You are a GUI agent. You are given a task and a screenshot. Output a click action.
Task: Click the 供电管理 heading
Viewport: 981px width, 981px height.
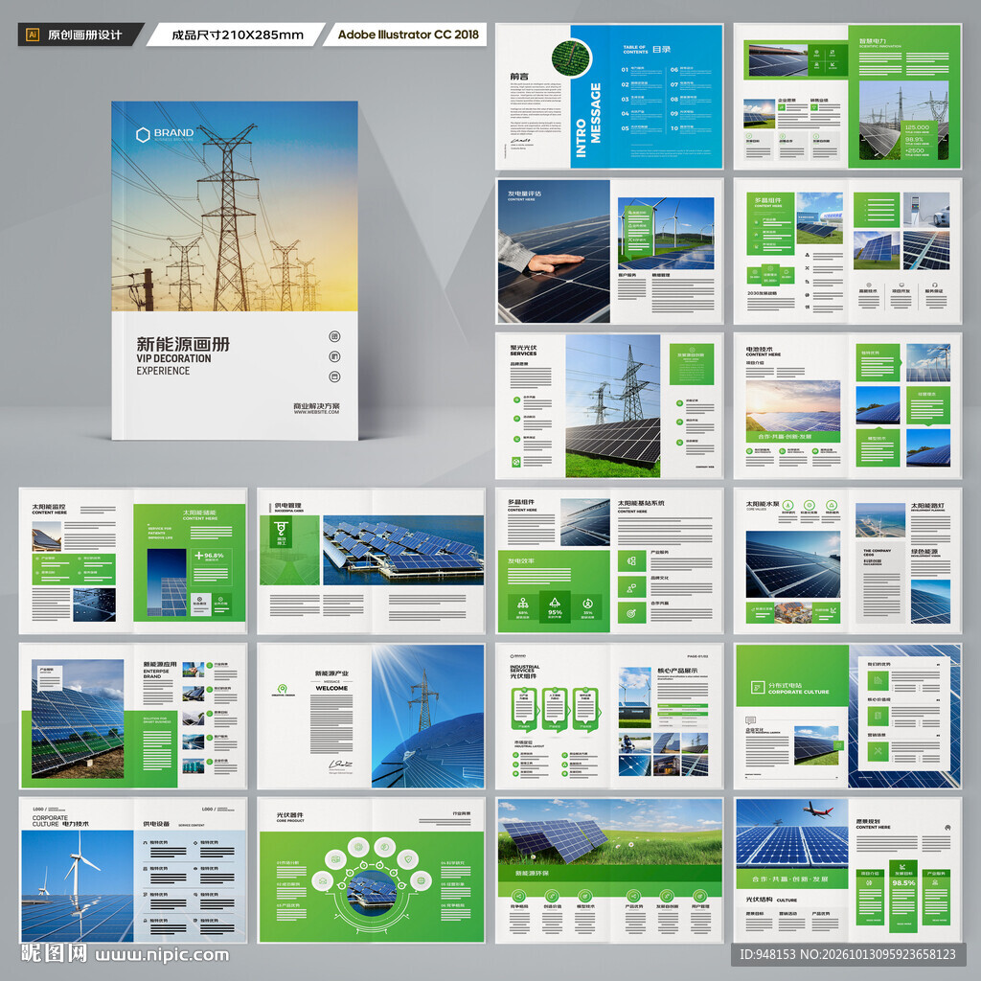(x=288, y=505)
